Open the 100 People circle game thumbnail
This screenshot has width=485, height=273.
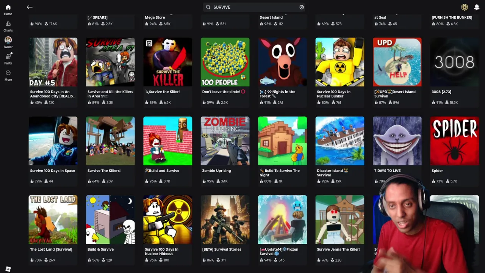click(x=225, y=62)
